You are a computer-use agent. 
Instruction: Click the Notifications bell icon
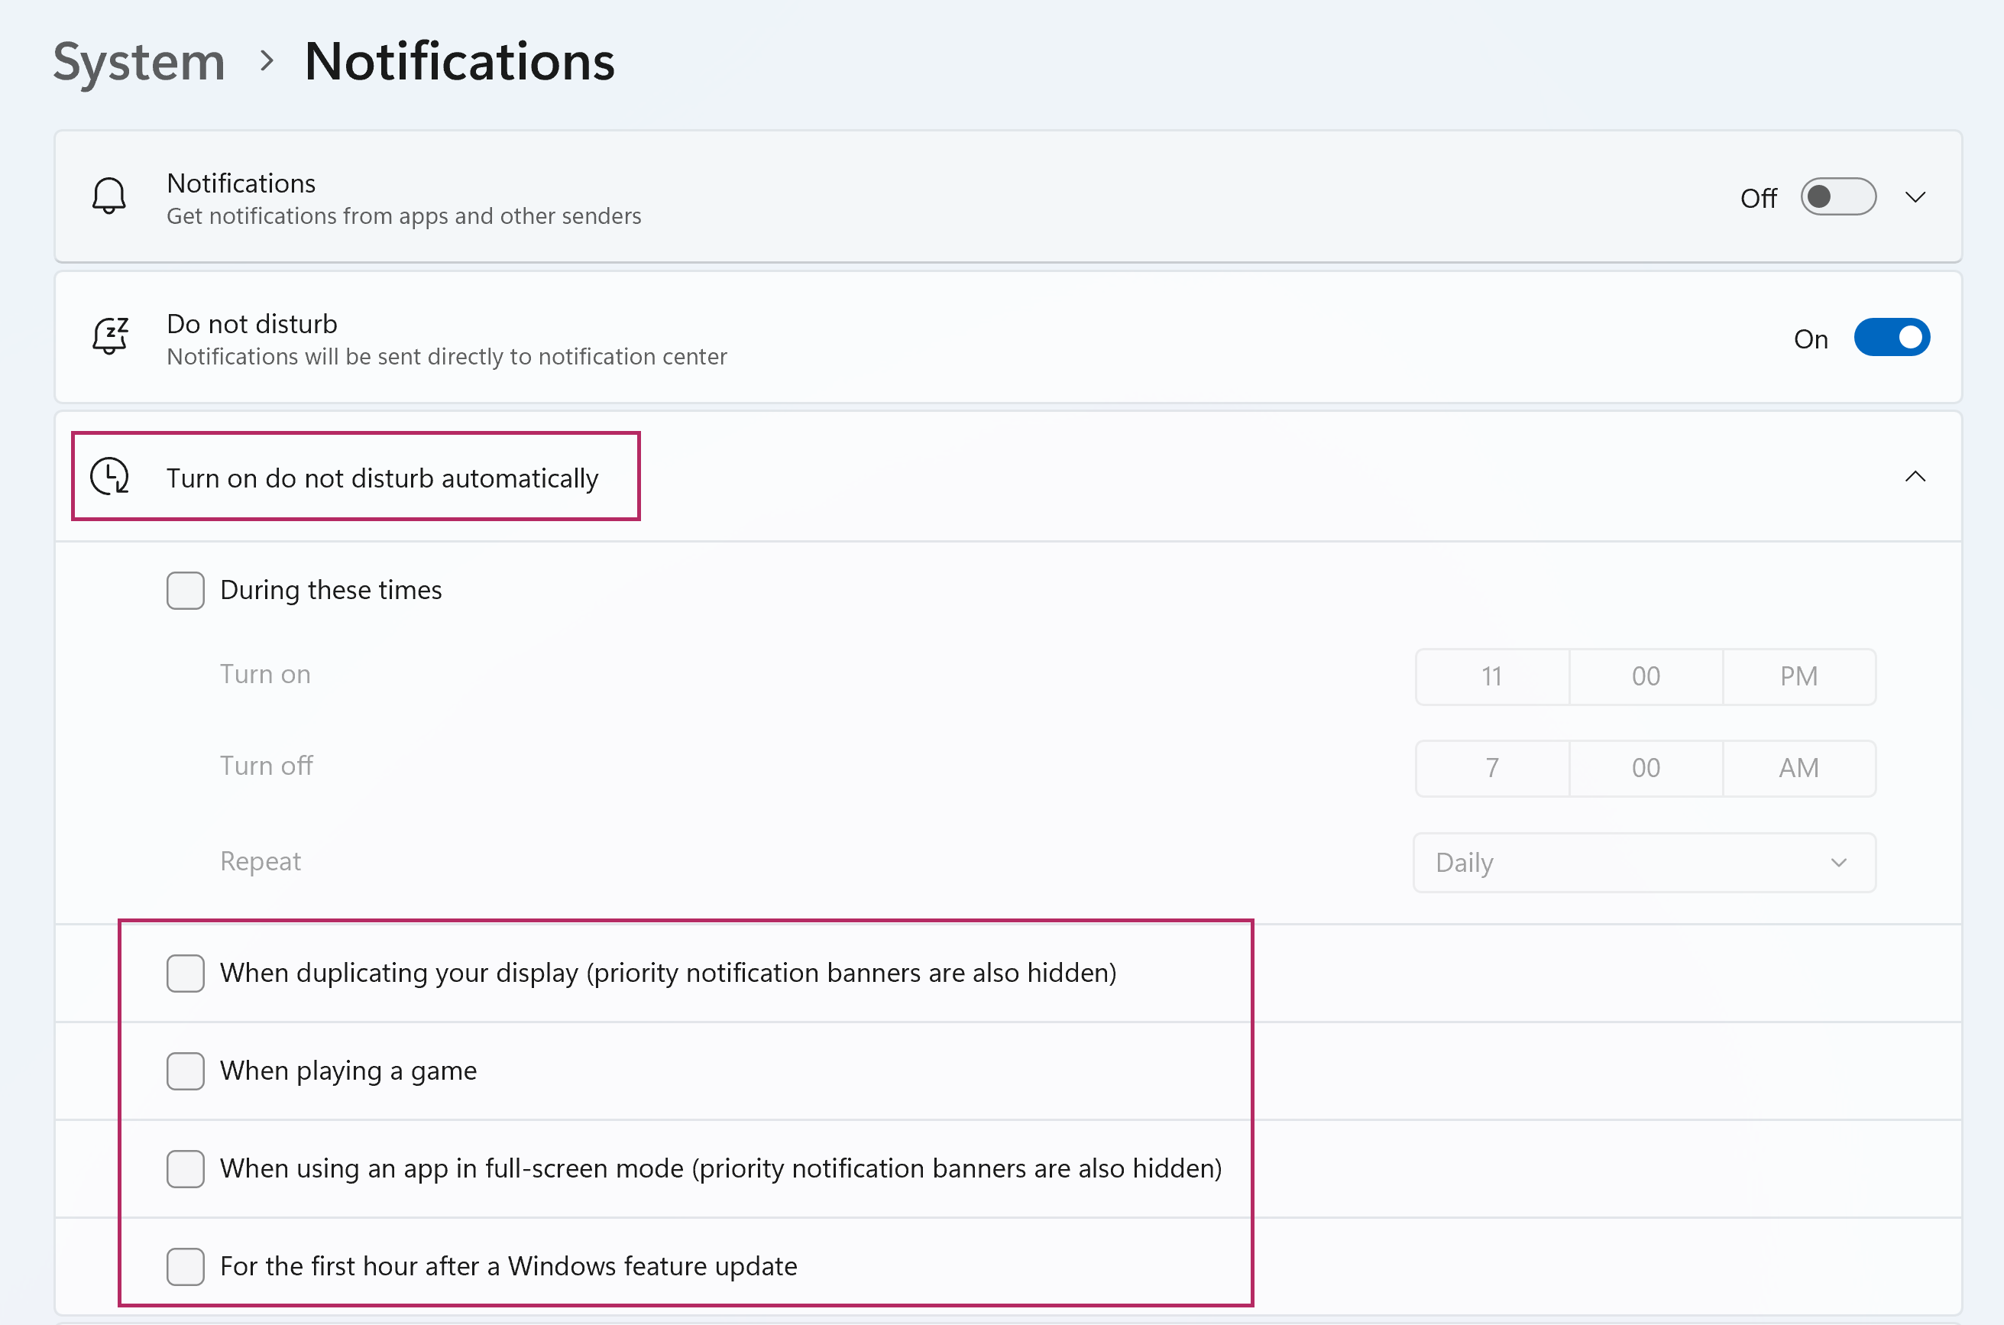[109, 196]
